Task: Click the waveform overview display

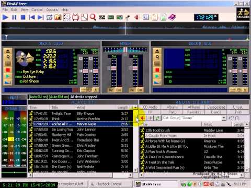Action: coord(125,28)
